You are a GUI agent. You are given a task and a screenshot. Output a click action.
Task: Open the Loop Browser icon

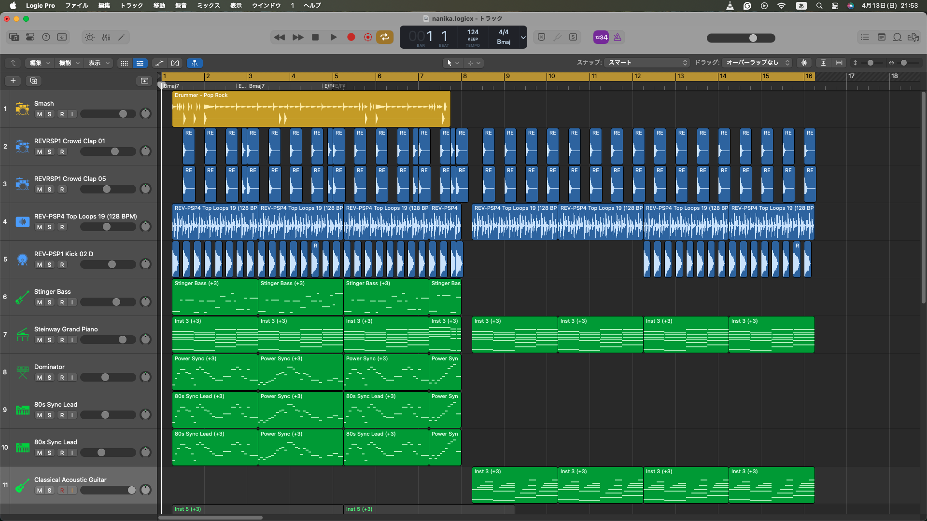[x=897, y=37]
